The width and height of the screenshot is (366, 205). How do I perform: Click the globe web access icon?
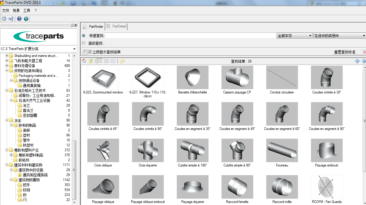(x=26, y=19)
